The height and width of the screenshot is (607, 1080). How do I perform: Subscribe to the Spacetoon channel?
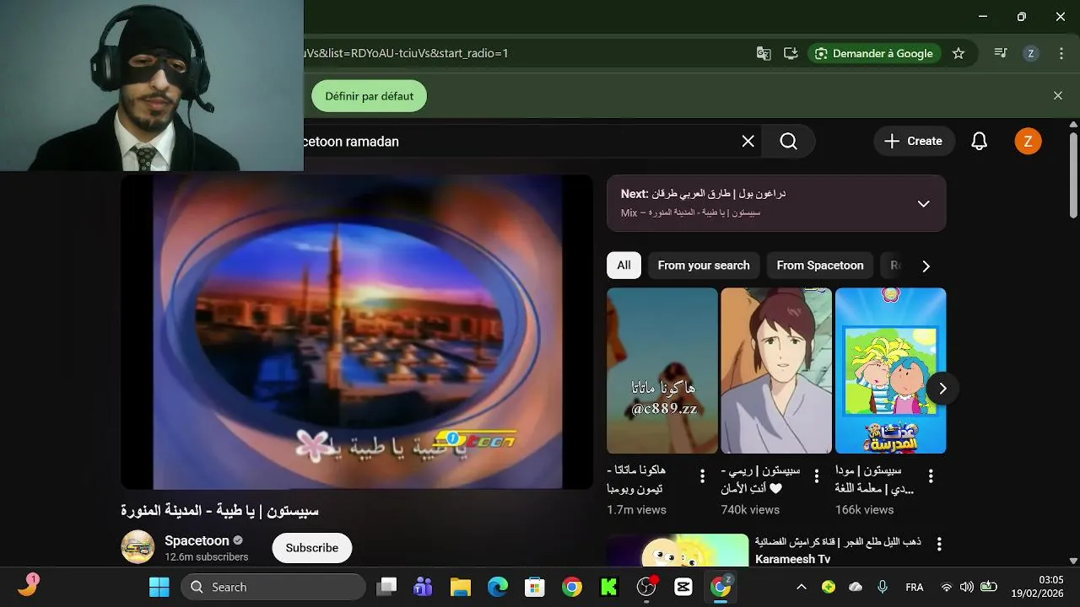pyautogui.click(x=312, y=547)
